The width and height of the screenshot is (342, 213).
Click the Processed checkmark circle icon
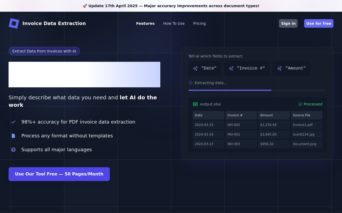coord(300,104)
